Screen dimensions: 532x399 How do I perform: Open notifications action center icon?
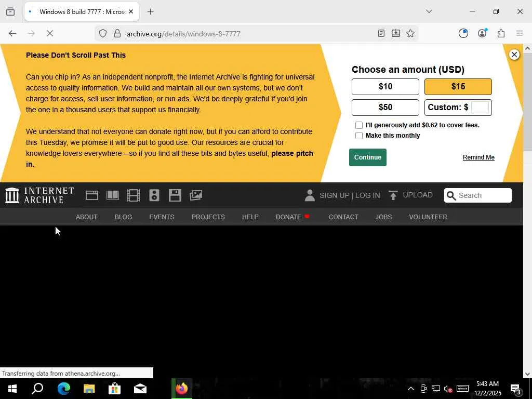(x=516, y=389)
